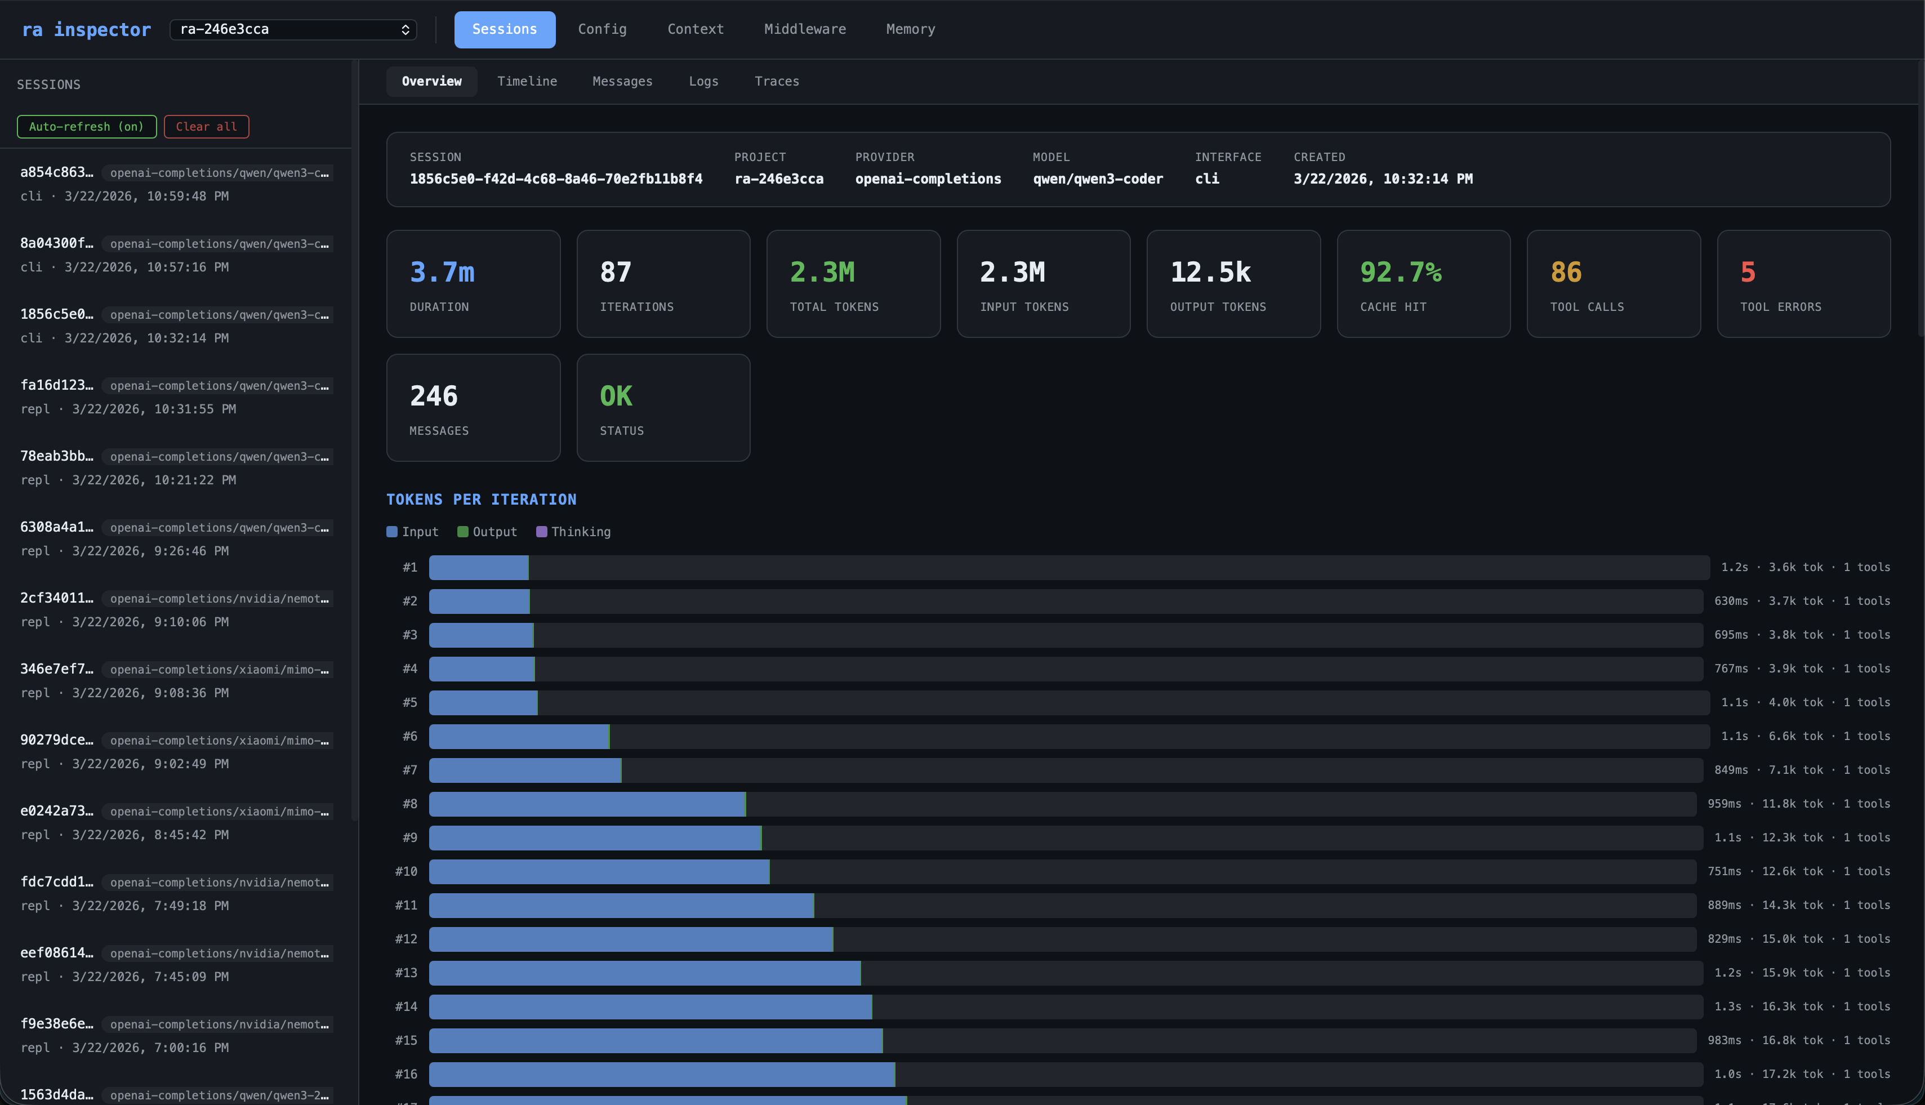This screenshot has width=1925, height=1105.
Task: Click the Sessions nav item
Action: pos(504,29)
